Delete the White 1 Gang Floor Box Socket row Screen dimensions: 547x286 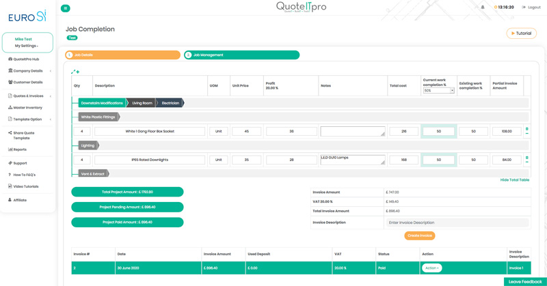pos(526,129)
